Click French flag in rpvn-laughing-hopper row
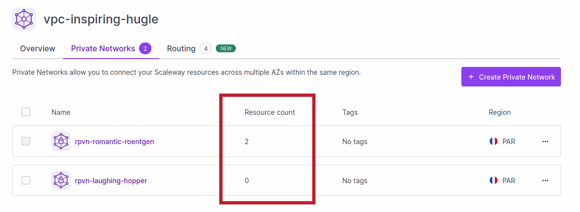Image resolution: width=580 pixels, height=212 pixels. pos(494,181)
